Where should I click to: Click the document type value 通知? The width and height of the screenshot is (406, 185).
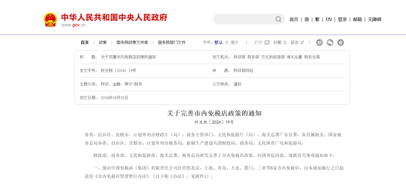tap(237, 84)
